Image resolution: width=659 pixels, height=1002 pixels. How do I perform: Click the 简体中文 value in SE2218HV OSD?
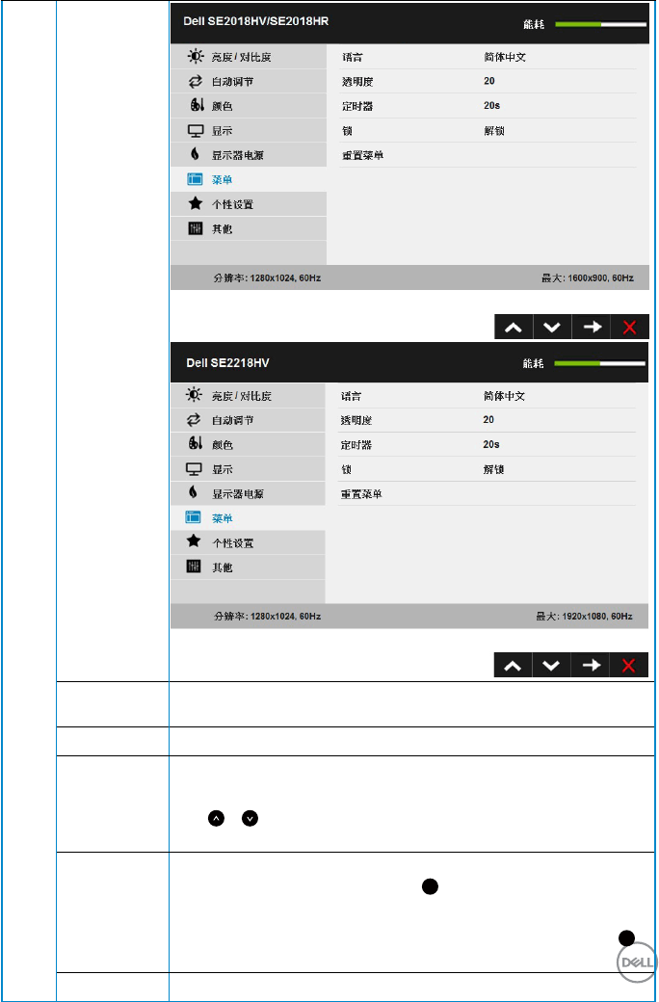pyautogui.click(x=504, y=396)
